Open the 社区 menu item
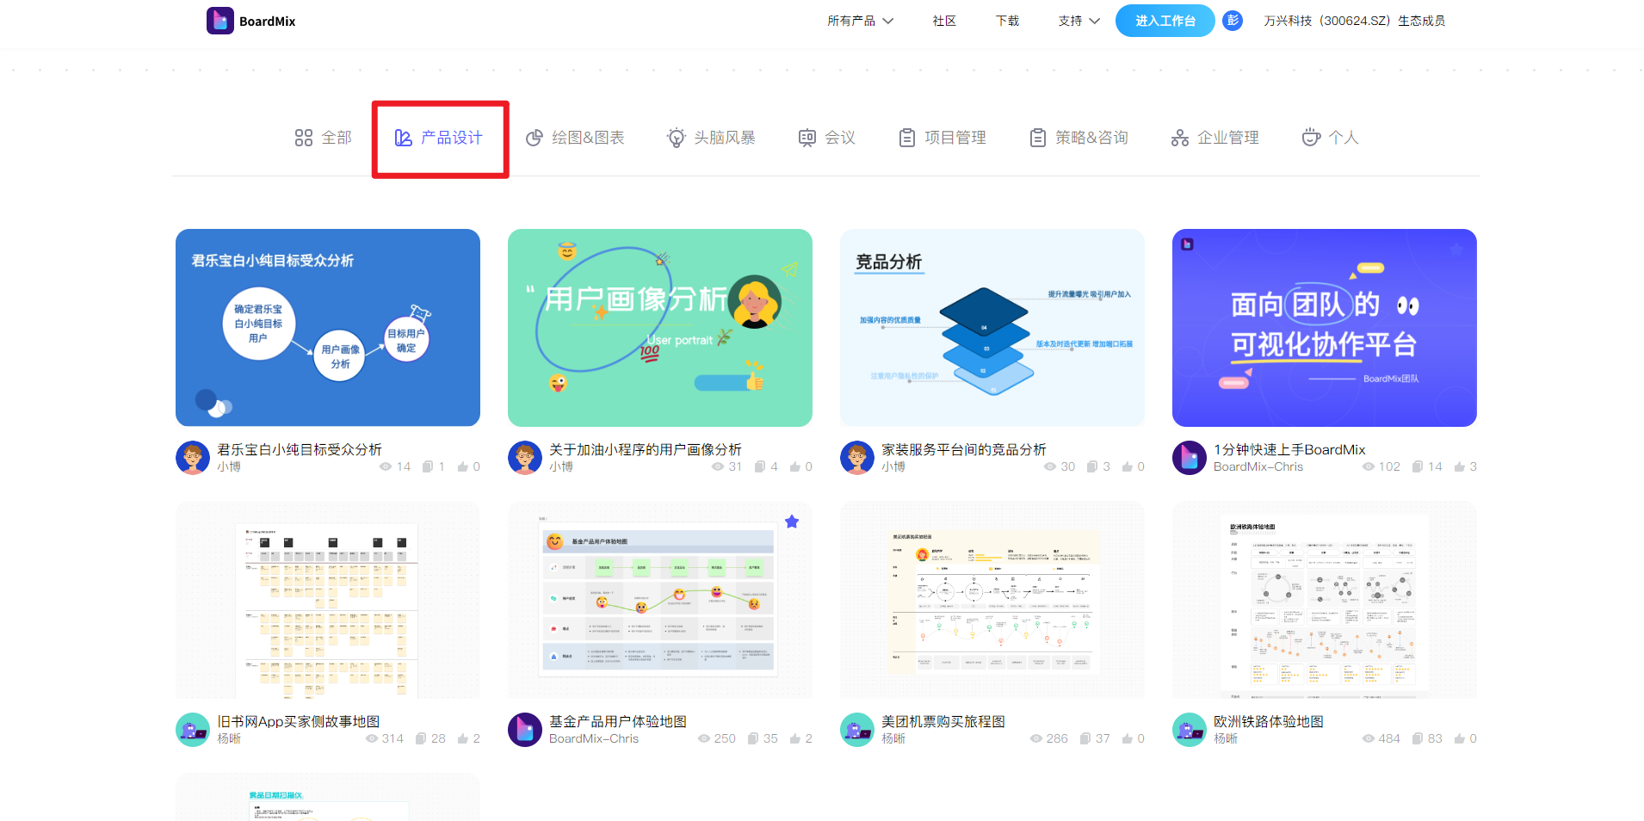Image resolution: width=1644 pixels, height=821 pixels. point(944,21)
